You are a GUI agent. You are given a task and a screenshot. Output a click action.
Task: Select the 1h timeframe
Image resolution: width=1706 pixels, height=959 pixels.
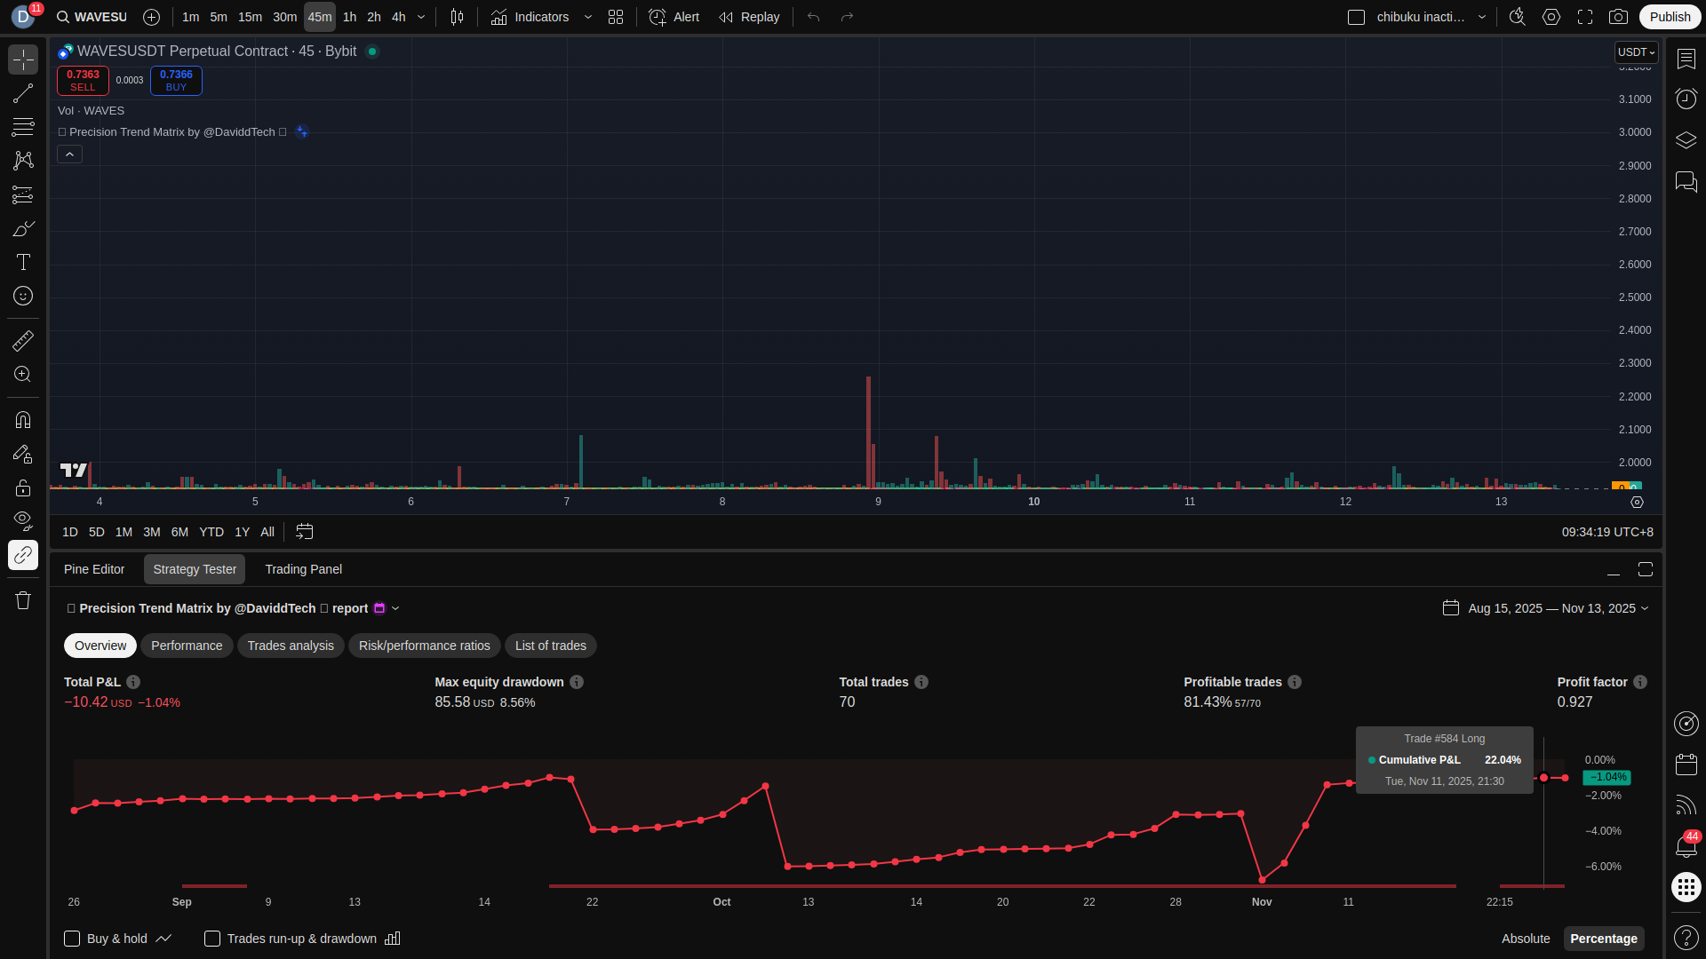click(349, 17)
